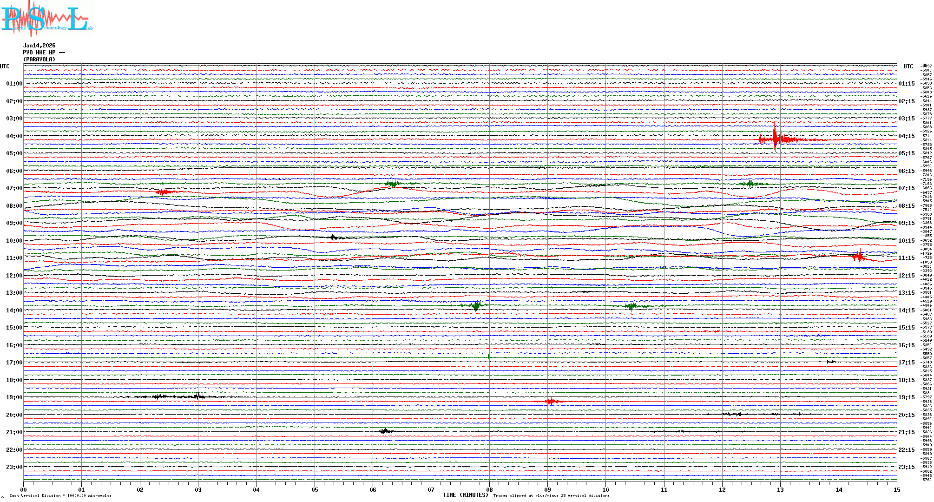The height and width of the screenshot is (502, 934).
Task: Click the black event burst at 21:00
Action: 385,431
